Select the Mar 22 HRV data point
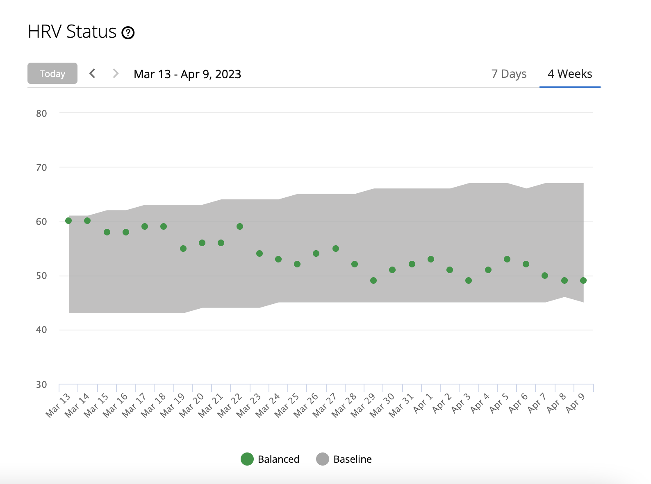The image size is (651, 484). point(240,226)
